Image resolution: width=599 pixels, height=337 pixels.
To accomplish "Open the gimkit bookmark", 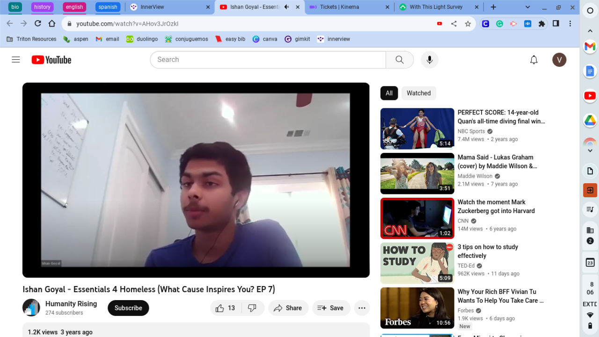I will pos(297,39).
